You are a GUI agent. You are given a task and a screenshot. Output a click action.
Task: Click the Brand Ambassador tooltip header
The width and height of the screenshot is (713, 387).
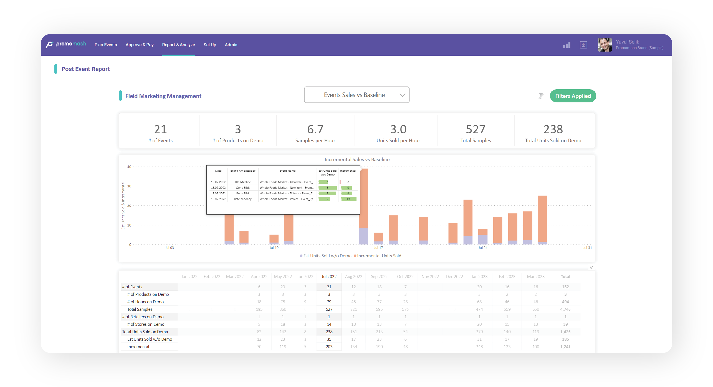coord(243,171)
